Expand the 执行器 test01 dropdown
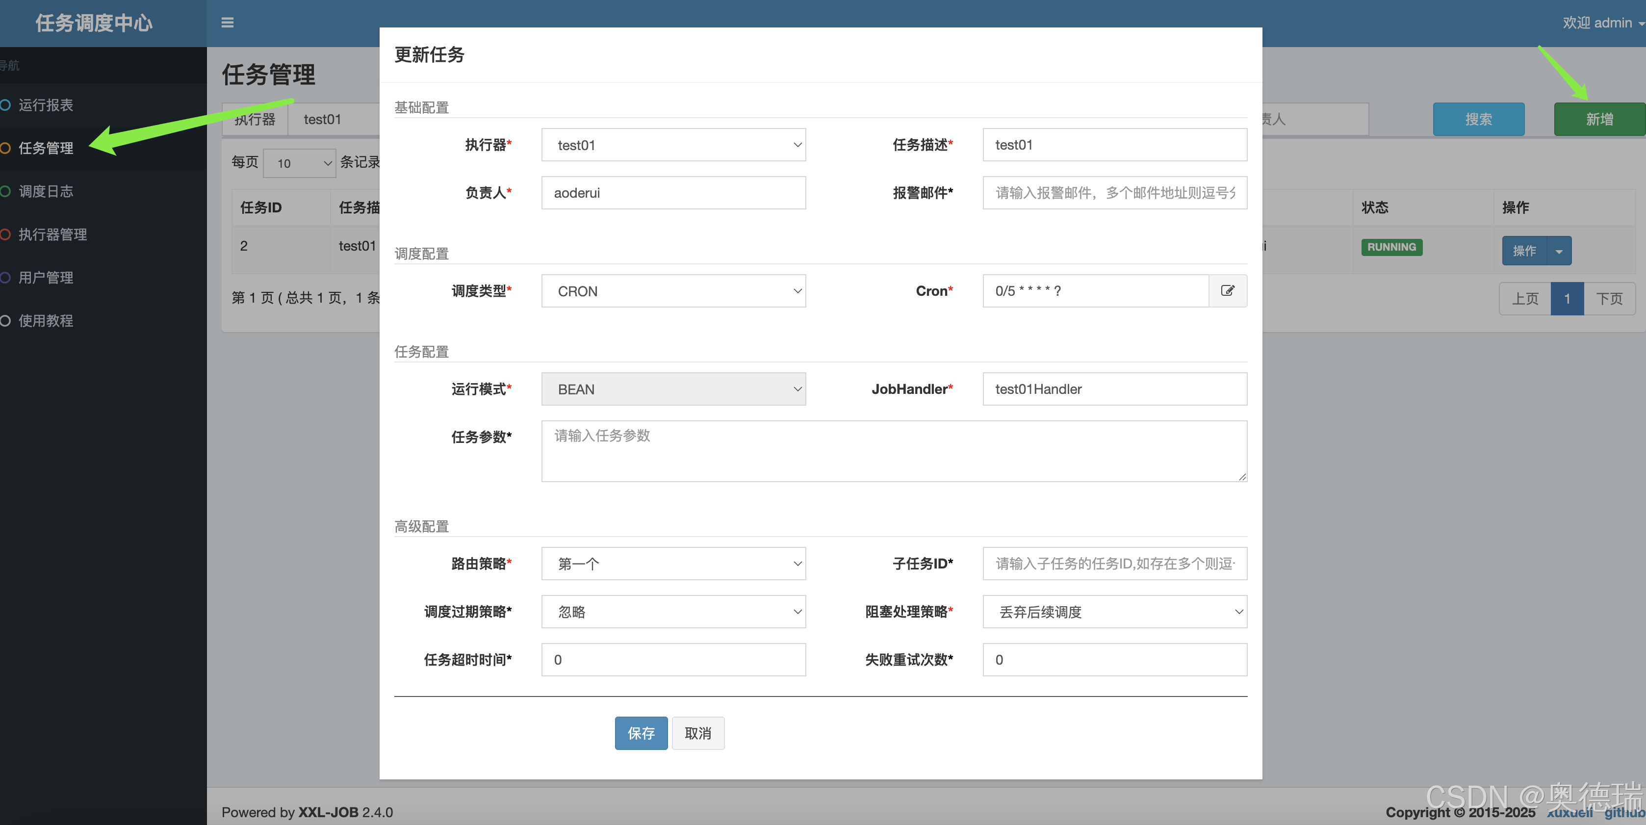Image resolution: width=1646 pixels, height=825 pixels. [673, 145]
